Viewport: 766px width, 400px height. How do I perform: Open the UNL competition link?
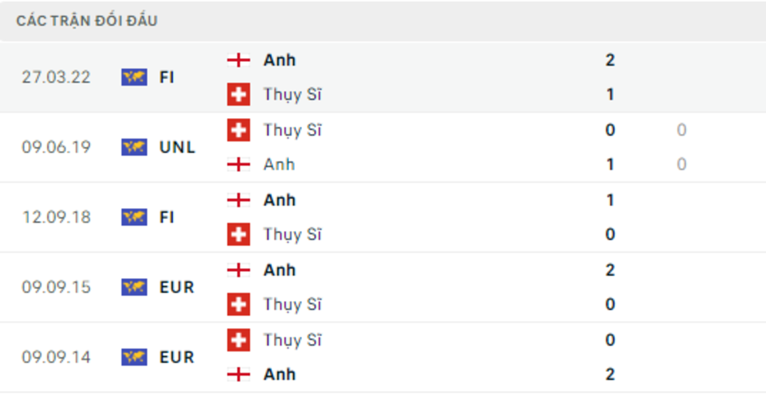177,147
